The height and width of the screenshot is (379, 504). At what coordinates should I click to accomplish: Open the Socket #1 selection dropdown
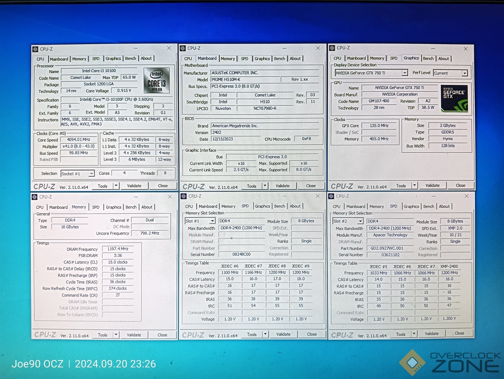77,174
